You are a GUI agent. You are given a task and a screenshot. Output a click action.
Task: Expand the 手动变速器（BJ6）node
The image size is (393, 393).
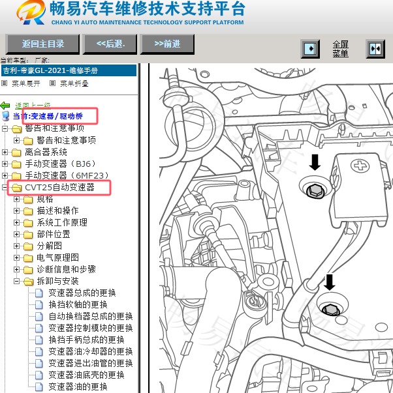5,164
